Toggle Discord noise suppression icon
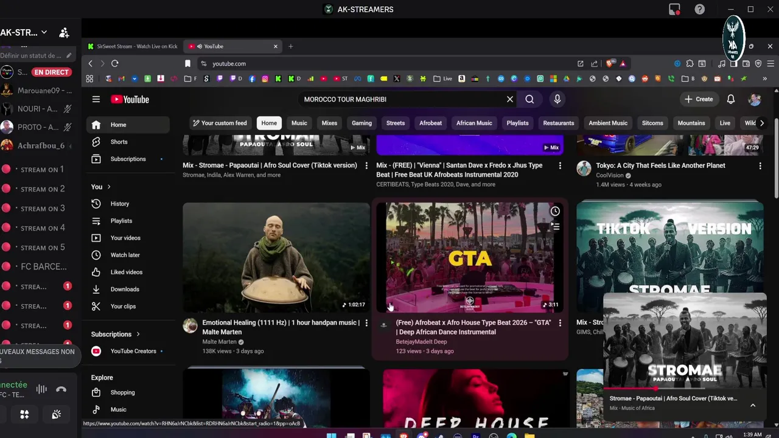 coord(41,389)
